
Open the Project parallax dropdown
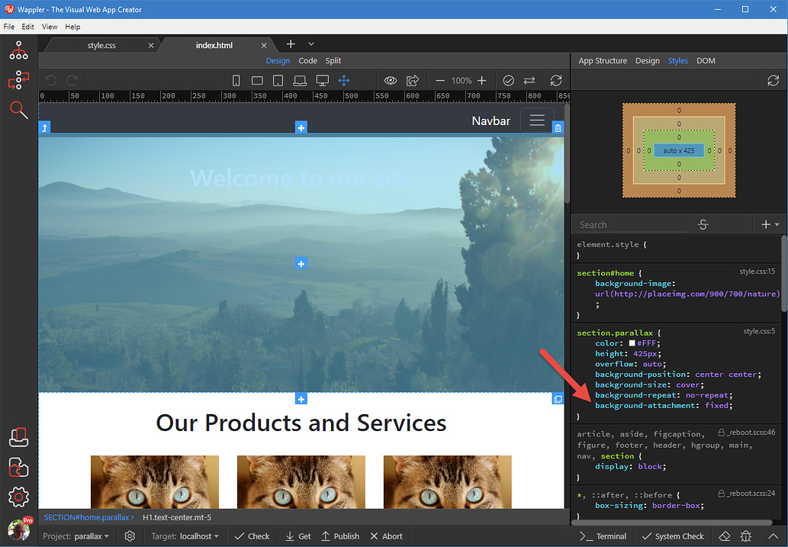76,536
